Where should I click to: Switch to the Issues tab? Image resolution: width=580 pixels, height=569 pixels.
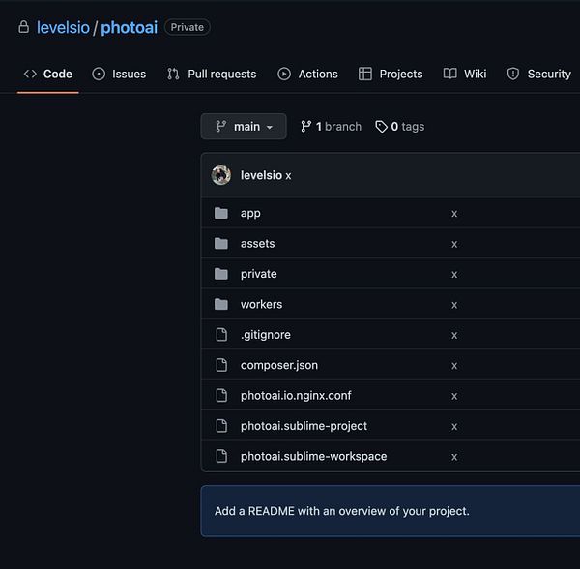119,74
